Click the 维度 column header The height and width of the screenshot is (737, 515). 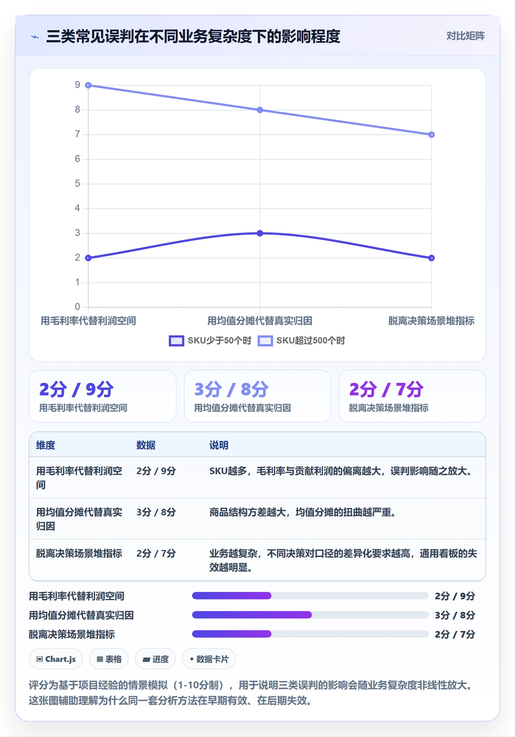click(46, 445)
